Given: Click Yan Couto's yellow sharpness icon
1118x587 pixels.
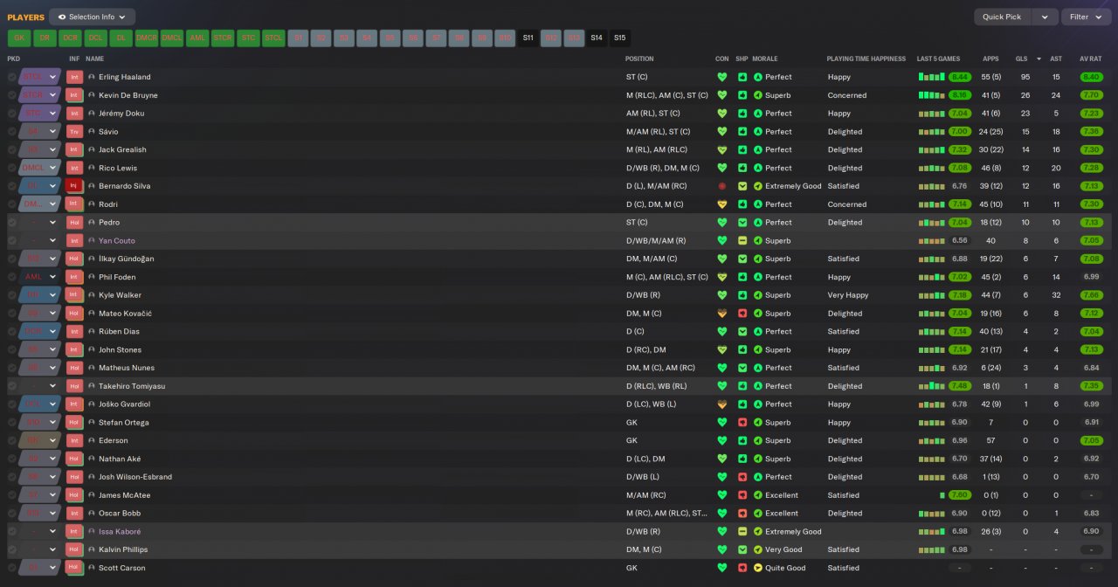Looking at the screenshot, I should coord(742,241).
